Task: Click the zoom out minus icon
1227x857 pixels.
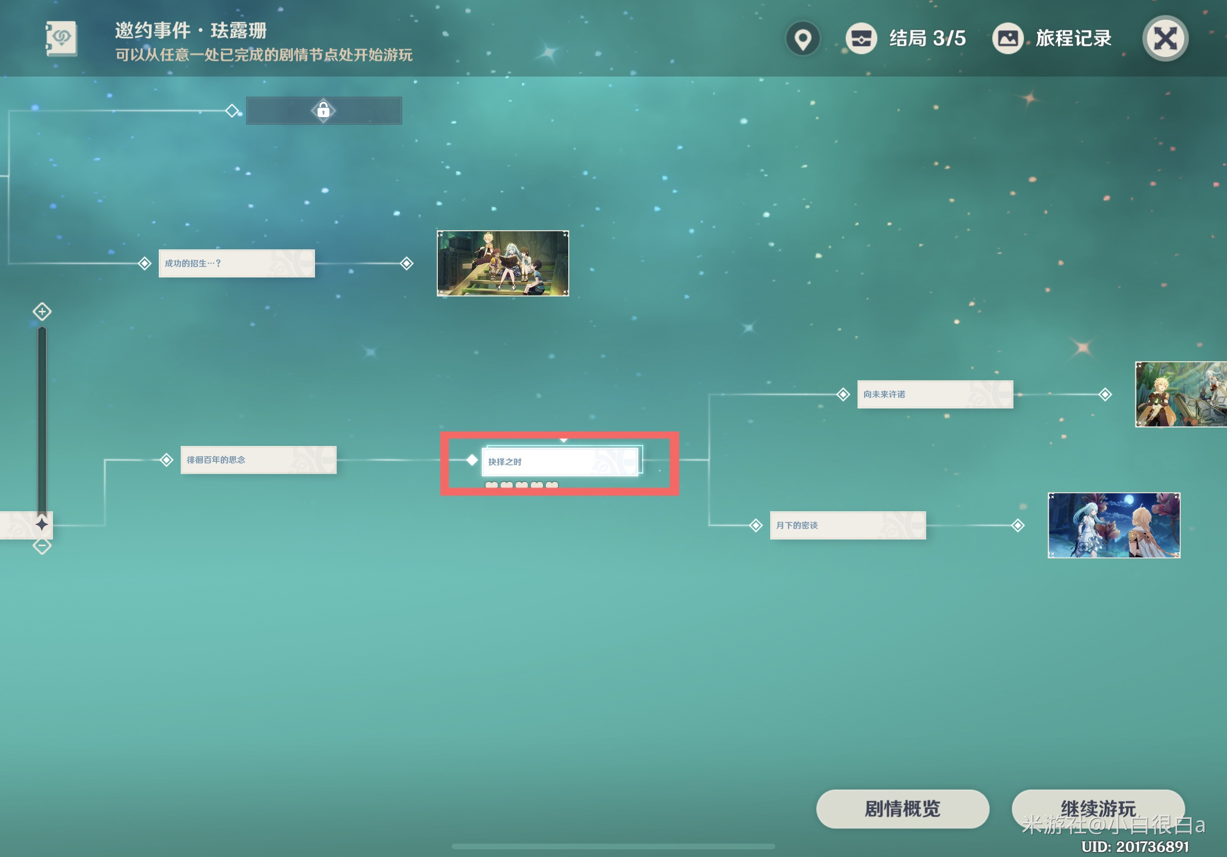Action: click(x=42, y=546)
